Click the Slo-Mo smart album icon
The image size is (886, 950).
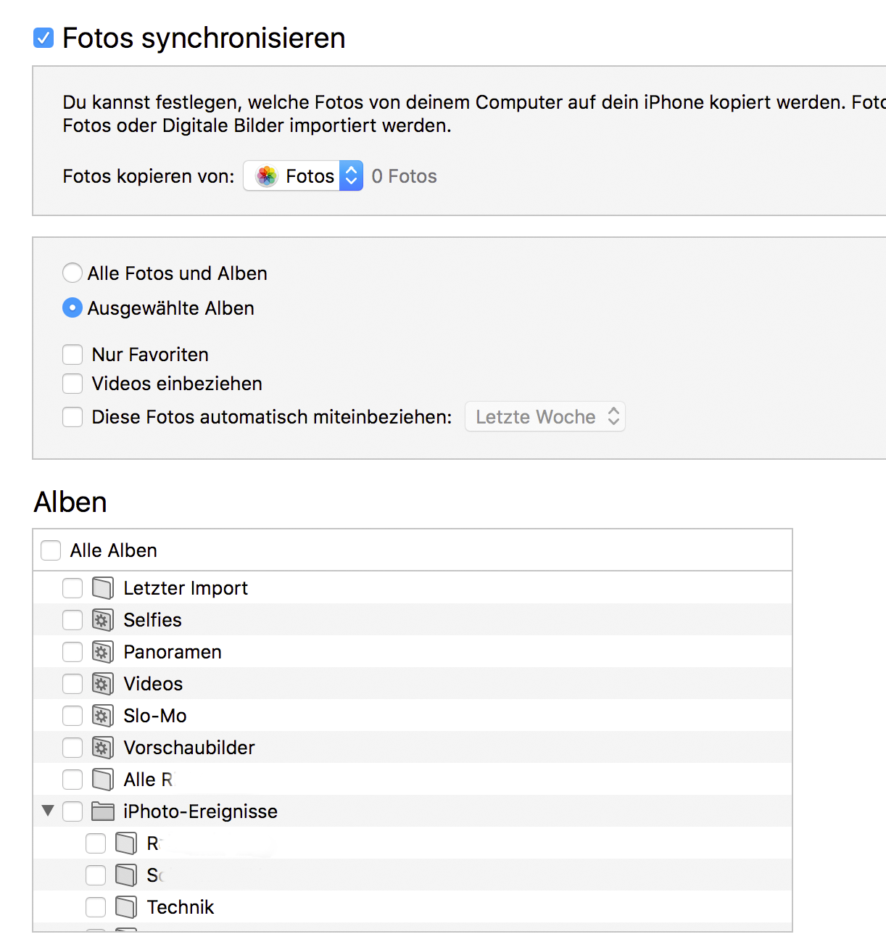[x=102, y=716]
